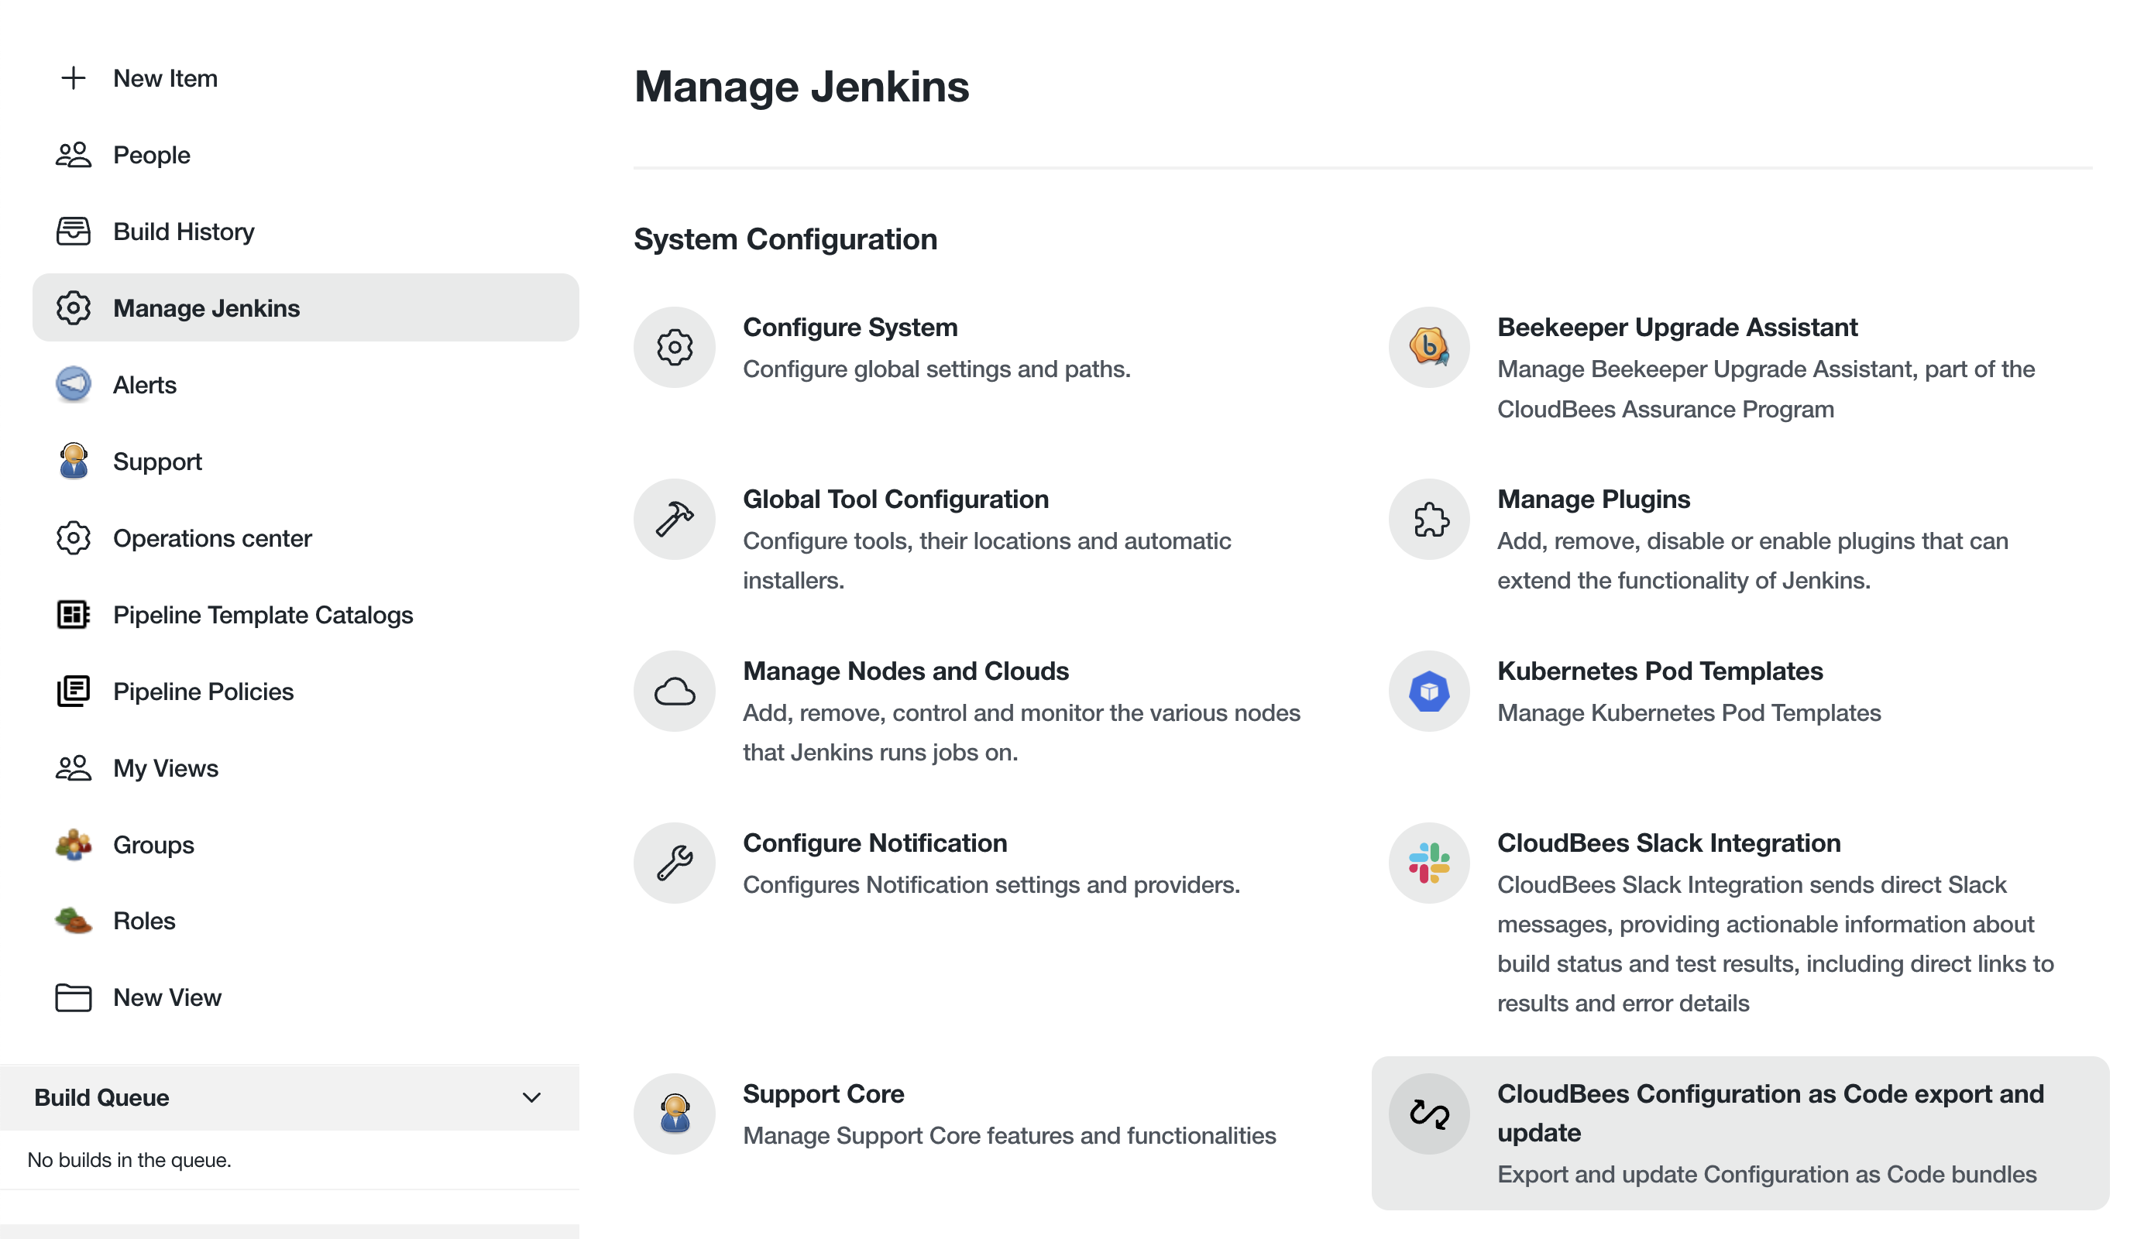Click the Alerts megaphone icon
Viewport: 2144px width, 1239px height.
coord(73,384)
